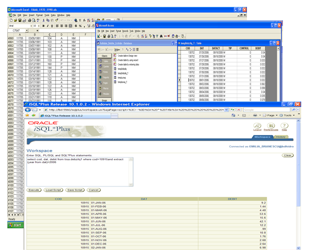This screenshot has width=311, height=250.
Task: Click Delete Record icon in Access toolbar
Action: pyautogui.click(x=169, y=36)
